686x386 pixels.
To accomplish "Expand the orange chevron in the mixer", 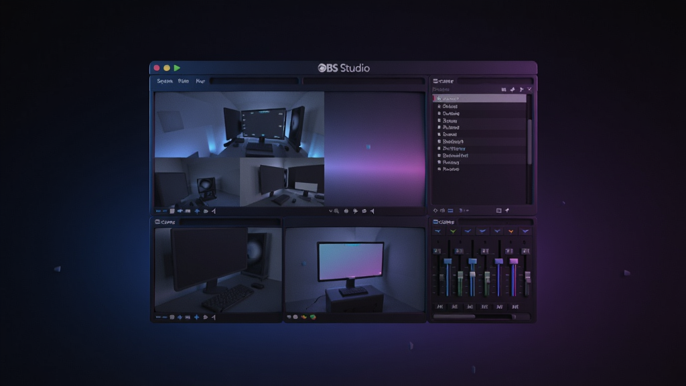I will point(510,231).
